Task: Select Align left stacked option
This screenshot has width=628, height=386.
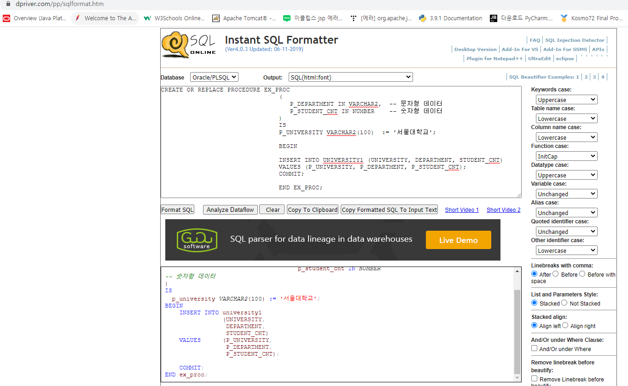Action: tap(534, 325)
